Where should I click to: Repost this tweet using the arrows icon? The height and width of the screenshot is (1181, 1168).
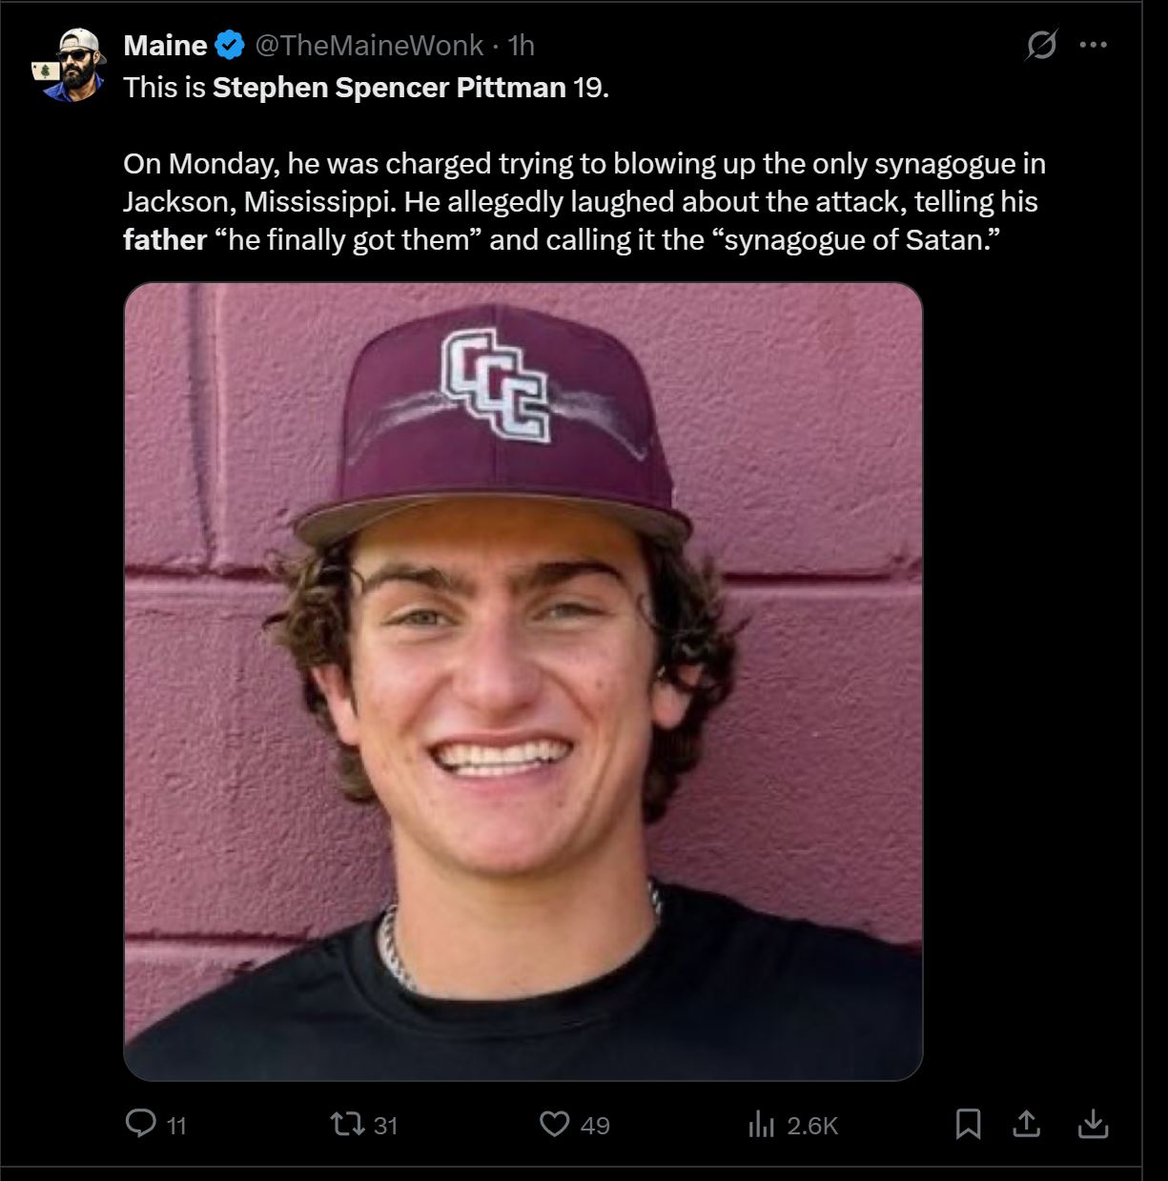(348, 1125)
